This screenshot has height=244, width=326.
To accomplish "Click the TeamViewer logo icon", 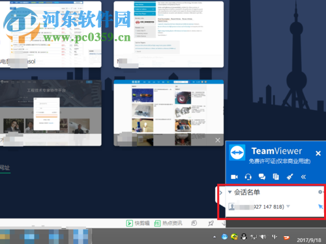I will click(x=237, y=152).
